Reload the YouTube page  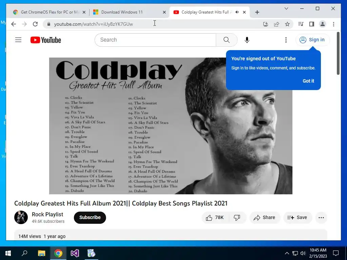tap(35, 24)
